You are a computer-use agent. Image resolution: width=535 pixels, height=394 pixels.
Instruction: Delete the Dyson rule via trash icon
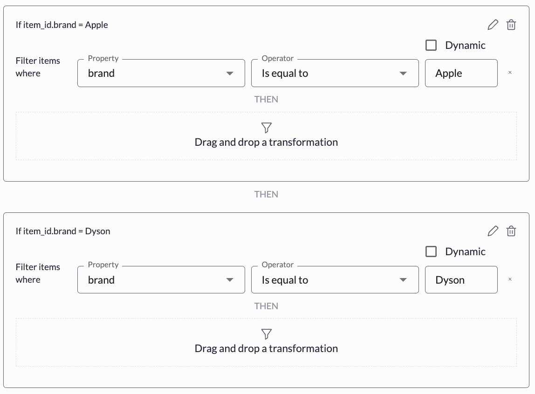coord(511,231)
